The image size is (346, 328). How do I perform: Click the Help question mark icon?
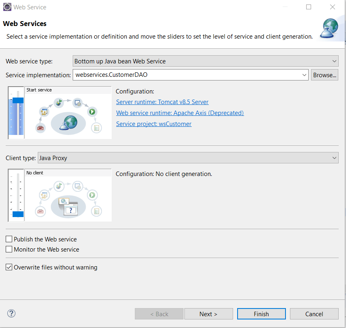[x=11, y=313]
